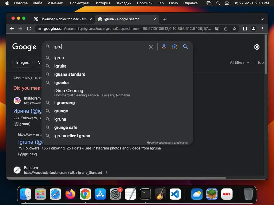Open the Закладки menu

tap(123, 3)
